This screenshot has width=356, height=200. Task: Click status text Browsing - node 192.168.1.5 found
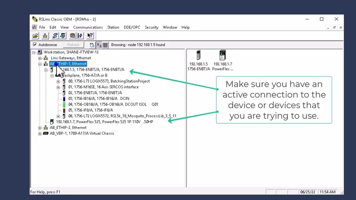(x=138, y=45)
